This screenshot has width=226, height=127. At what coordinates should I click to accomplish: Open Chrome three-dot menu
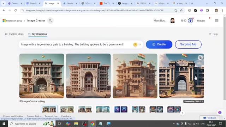(x=222, y=10)
